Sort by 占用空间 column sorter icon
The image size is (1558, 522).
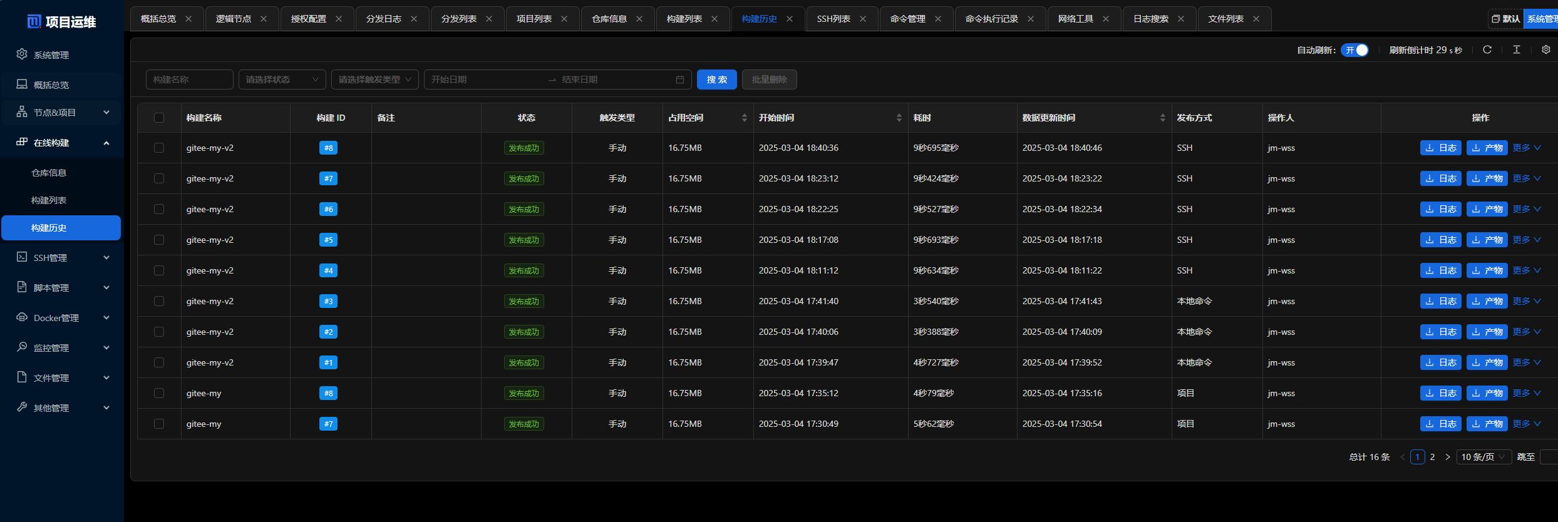(744, 118)
